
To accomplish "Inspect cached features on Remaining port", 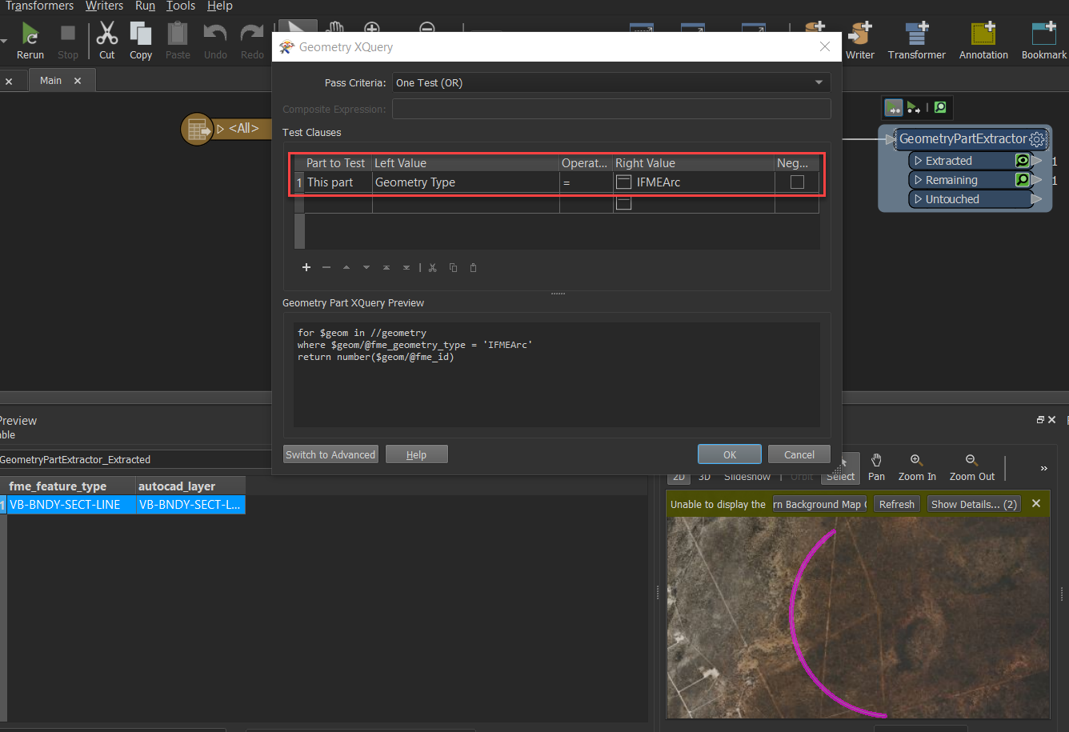I will (x=1022, y=180).
